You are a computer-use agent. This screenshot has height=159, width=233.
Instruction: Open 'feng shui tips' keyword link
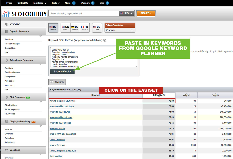point(56,156)
